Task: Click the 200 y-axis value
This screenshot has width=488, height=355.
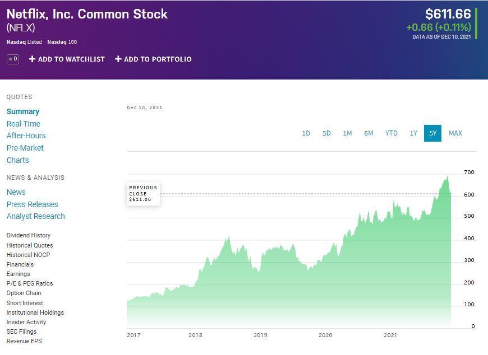Action: (469, 283)
